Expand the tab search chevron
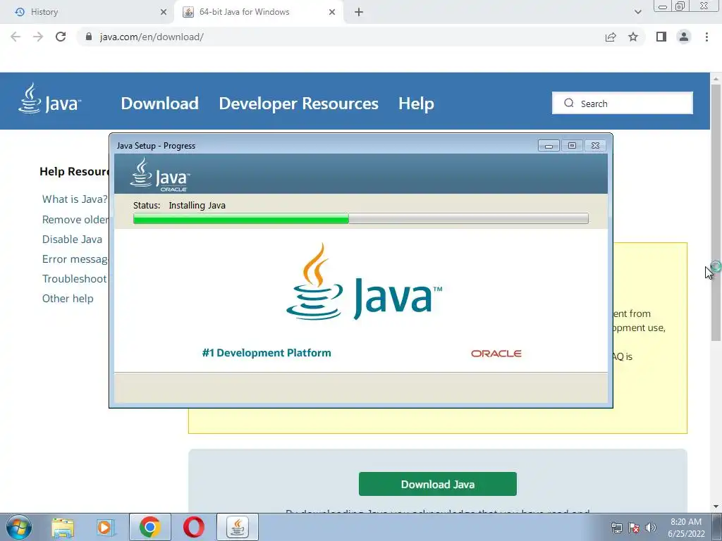722x541 pixels. (x=637, y=12)
